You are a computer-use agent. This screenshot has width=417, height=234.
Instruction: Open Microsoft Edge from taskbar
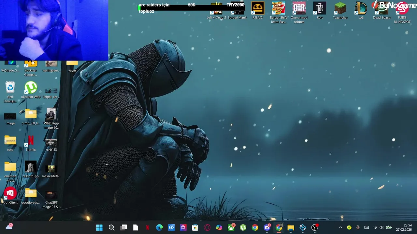[x=159, y=227]
